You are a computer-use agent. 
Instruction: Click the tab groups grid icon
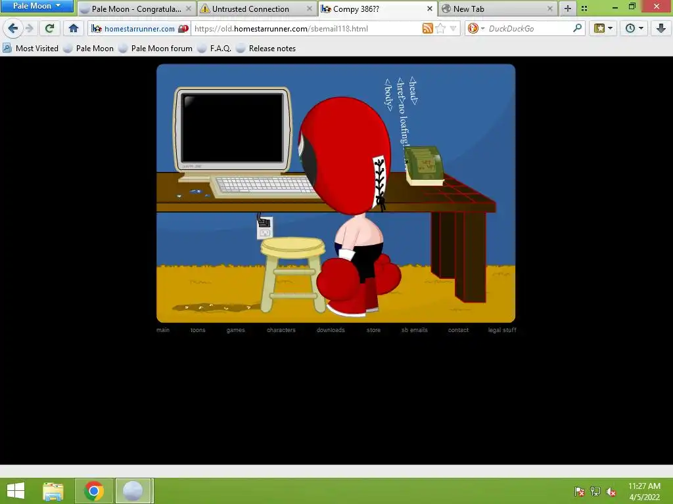[584, 9]
